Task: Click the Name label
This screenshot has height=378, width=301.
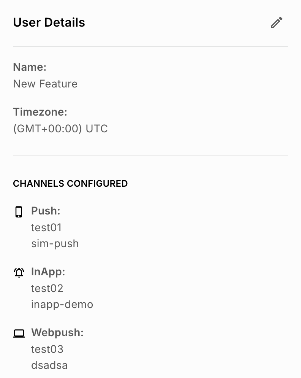Action: (30, 67)
